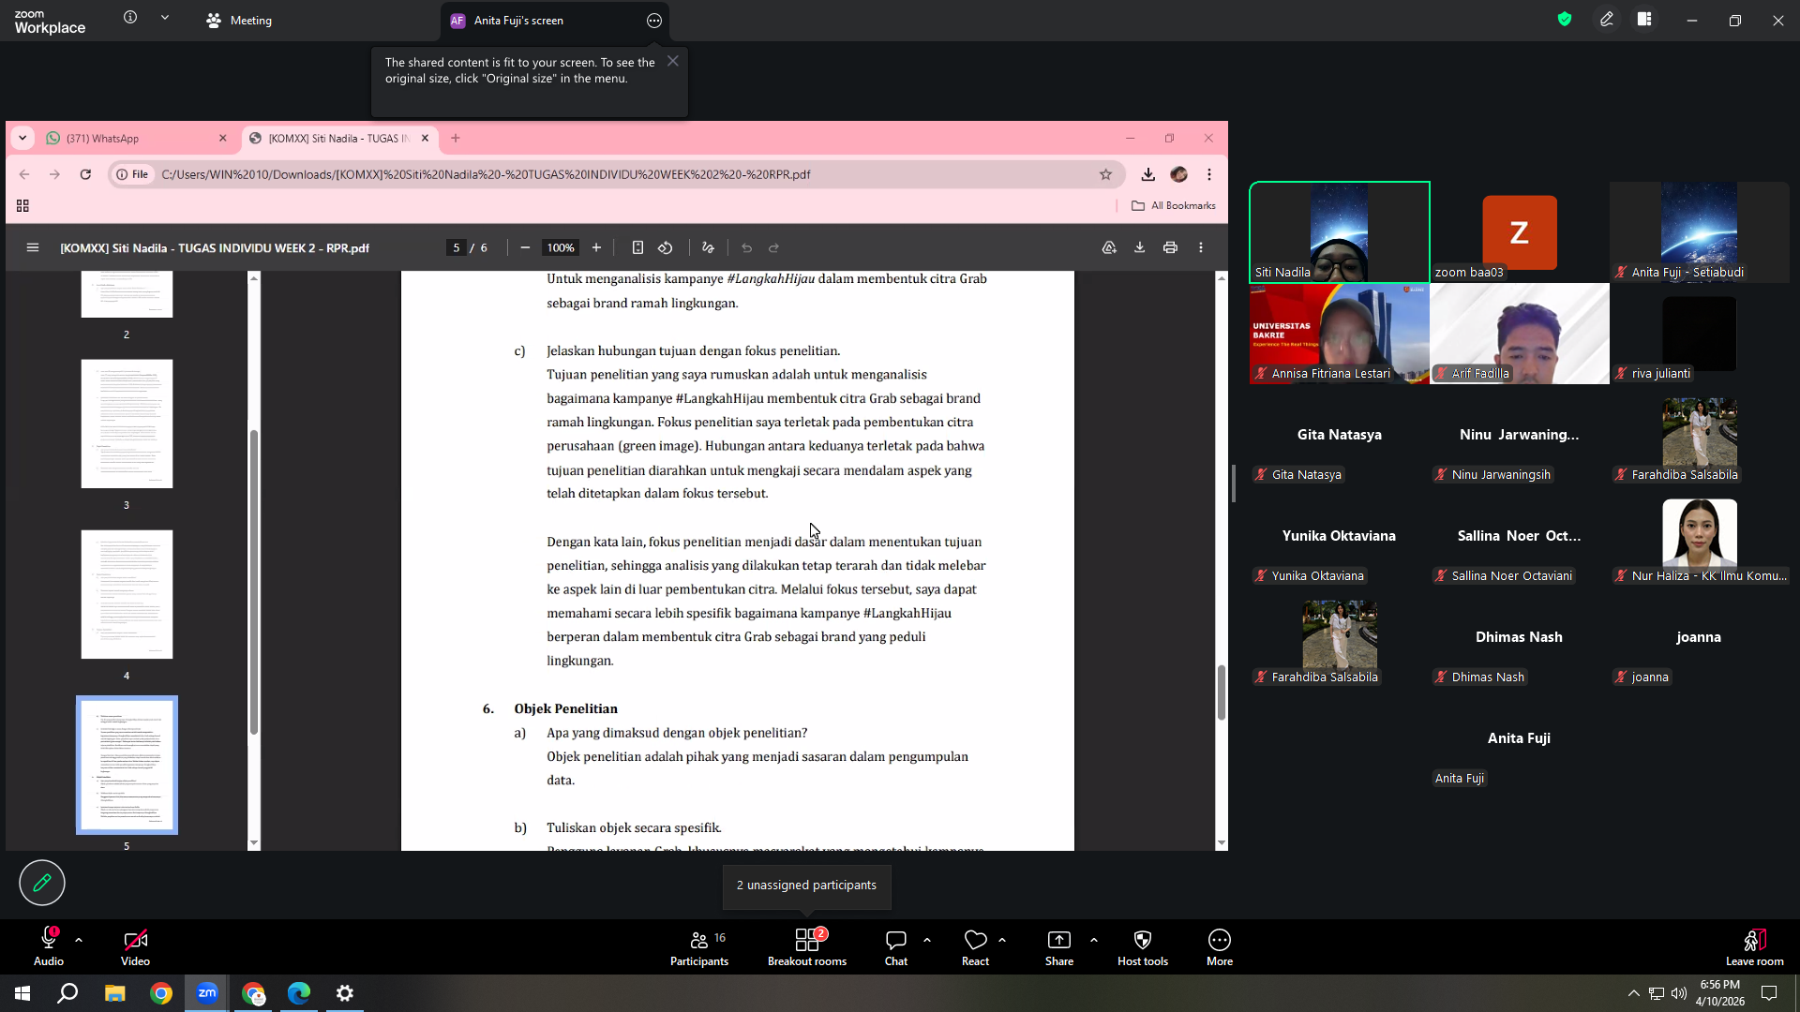The image size is (1800, 1012).
Task: Open the Windows Start menu
Action: [22, 993]
